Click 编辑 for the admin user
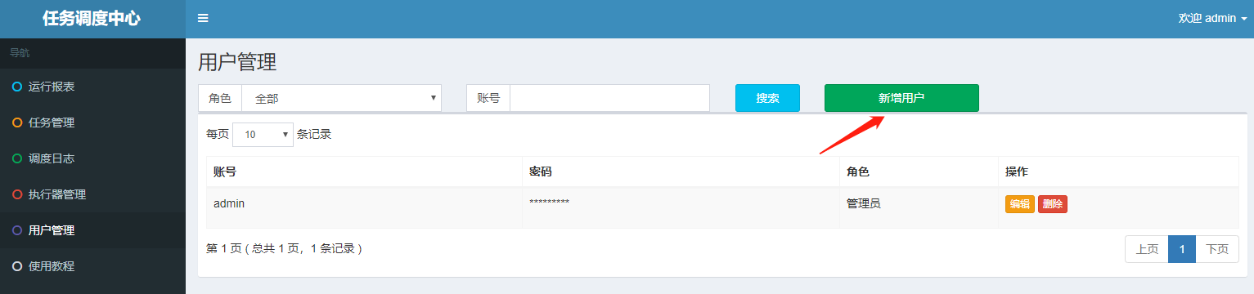Image resolution: width=1254 pixels, height=294 pixels. coord(1020,204)
